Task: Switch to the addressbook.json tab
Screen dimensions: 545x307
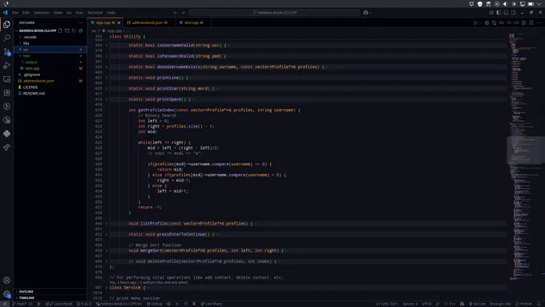Action: (147, 22)
